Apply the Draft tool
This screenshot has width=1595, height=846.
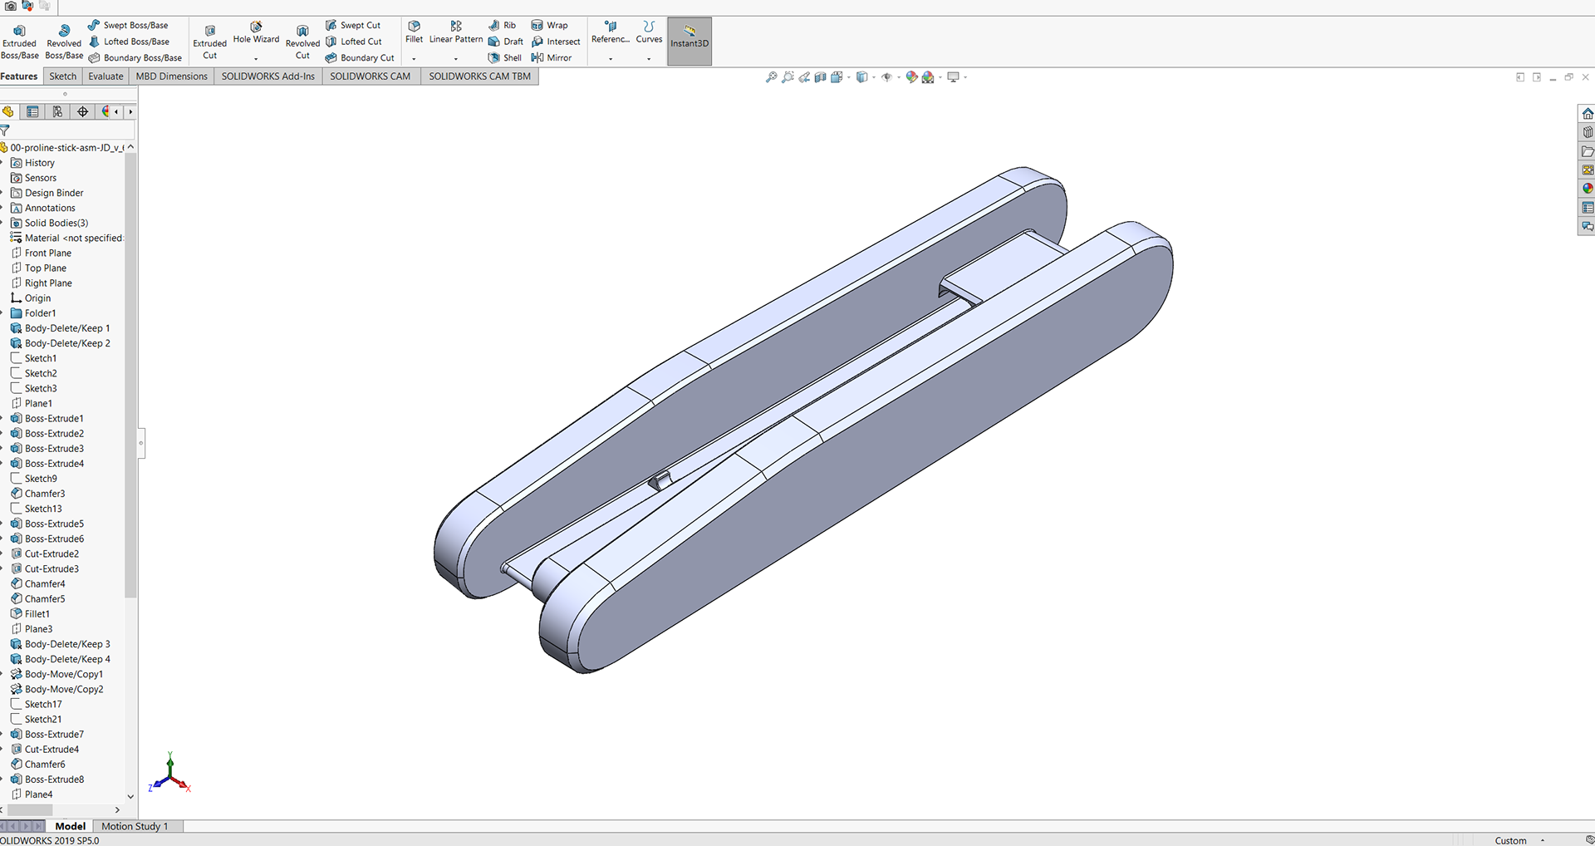click(x=506, y=42)
